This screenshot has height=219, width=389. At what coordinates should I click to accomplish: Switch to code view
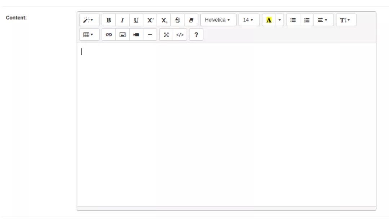click(180, 35)
